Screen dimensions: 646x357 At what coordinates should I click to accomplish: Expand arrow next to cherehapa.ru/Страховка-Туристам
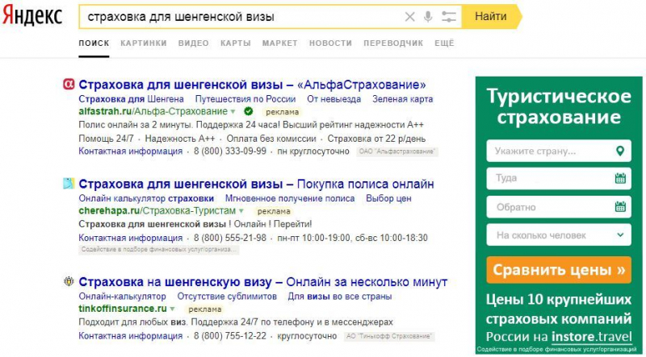(x=241, y=211)
